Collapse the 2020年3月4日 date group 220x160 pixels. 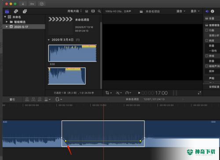49,40
